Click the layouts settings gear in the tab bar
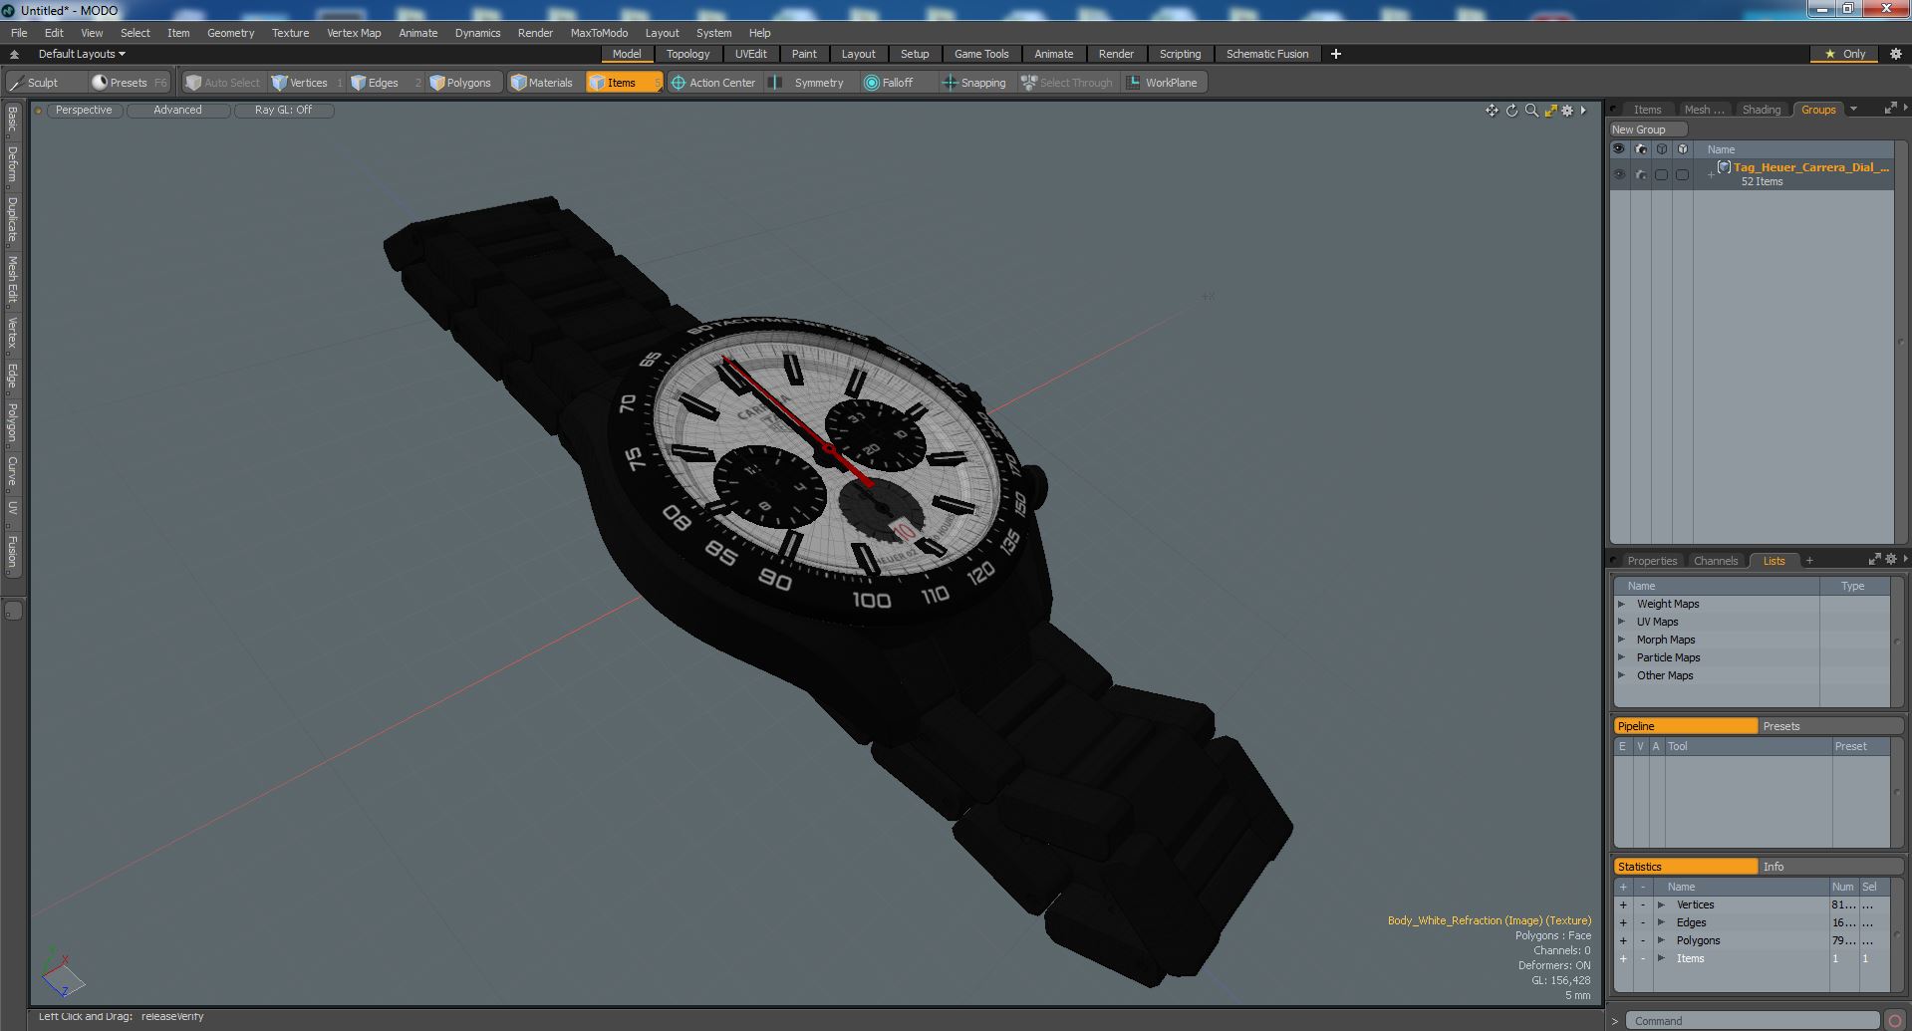This screenshot has width=1912, height=1031. [1895, 54]
